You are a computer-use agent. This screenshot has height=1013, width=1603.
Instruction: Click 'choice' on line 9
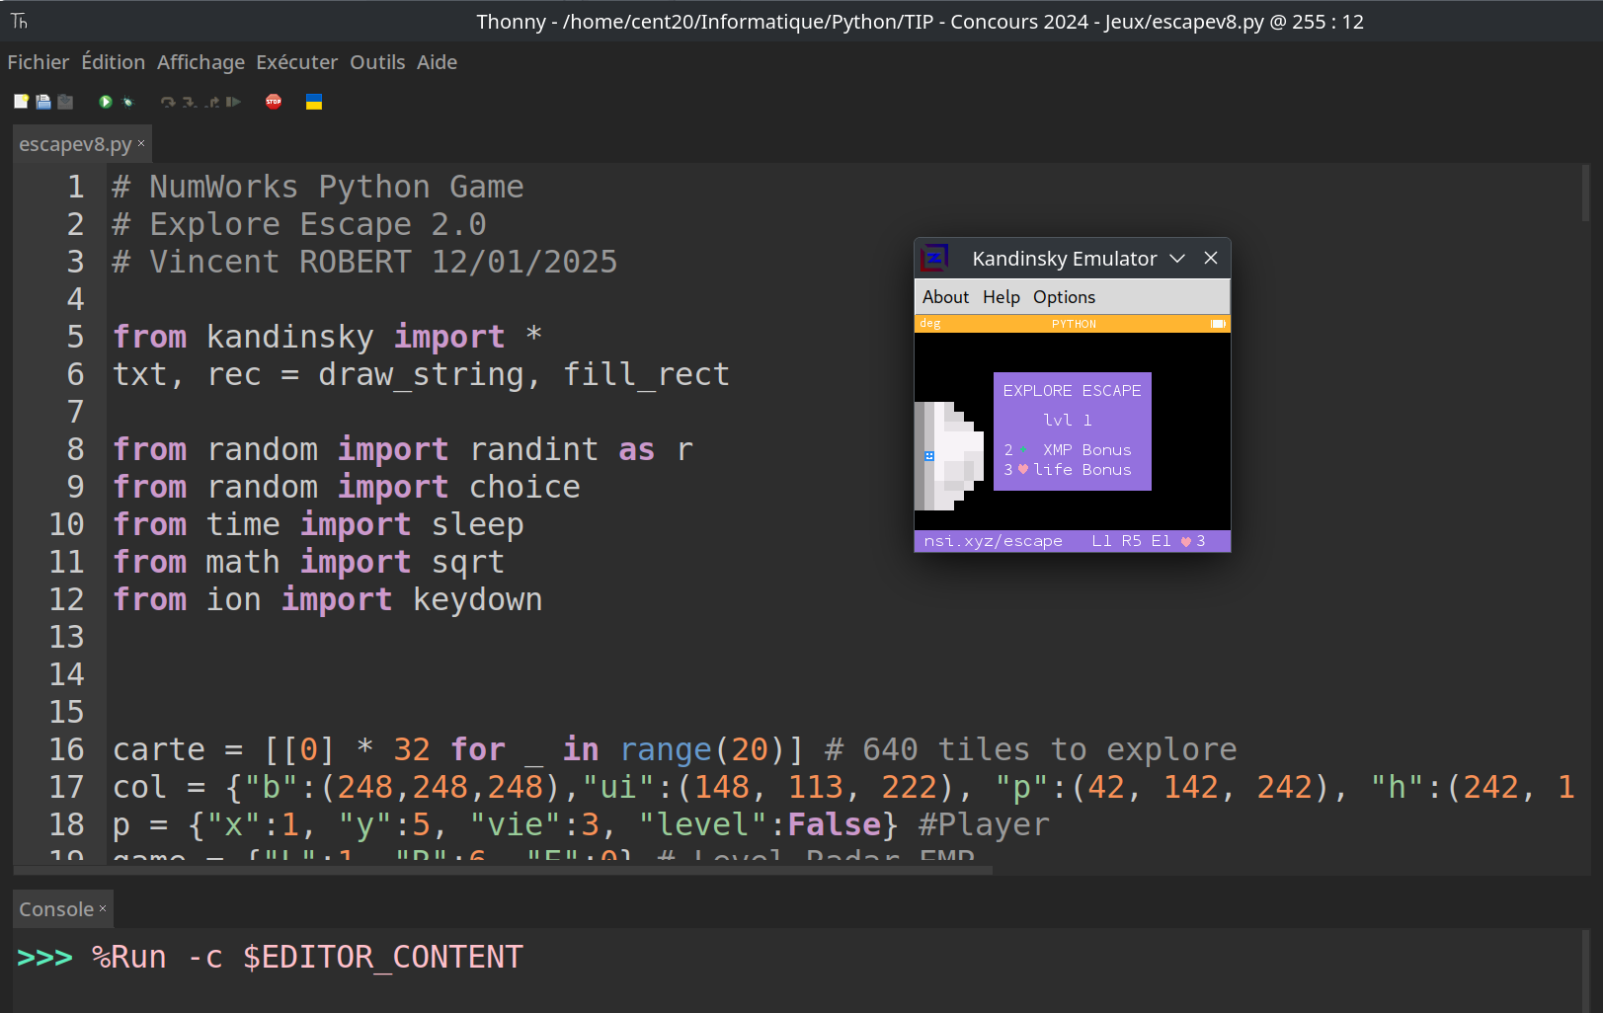point(525,487)
